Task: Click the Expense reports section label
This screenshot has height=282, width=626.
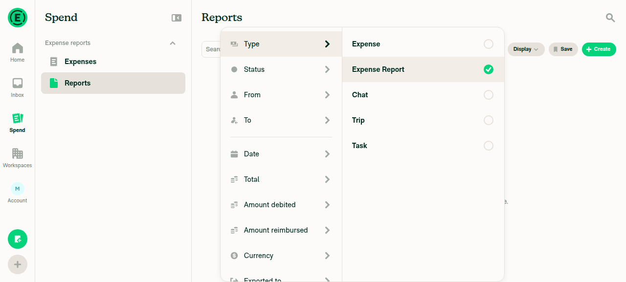Action: pos(67,43)
